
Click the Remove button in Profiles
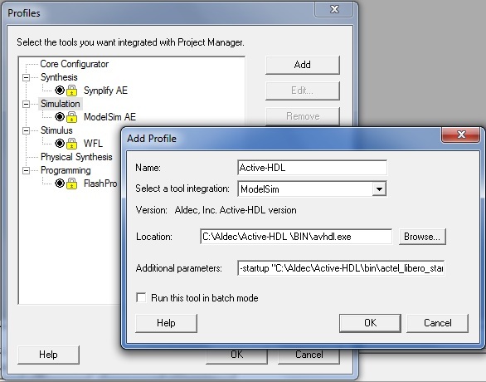(303, 116)
